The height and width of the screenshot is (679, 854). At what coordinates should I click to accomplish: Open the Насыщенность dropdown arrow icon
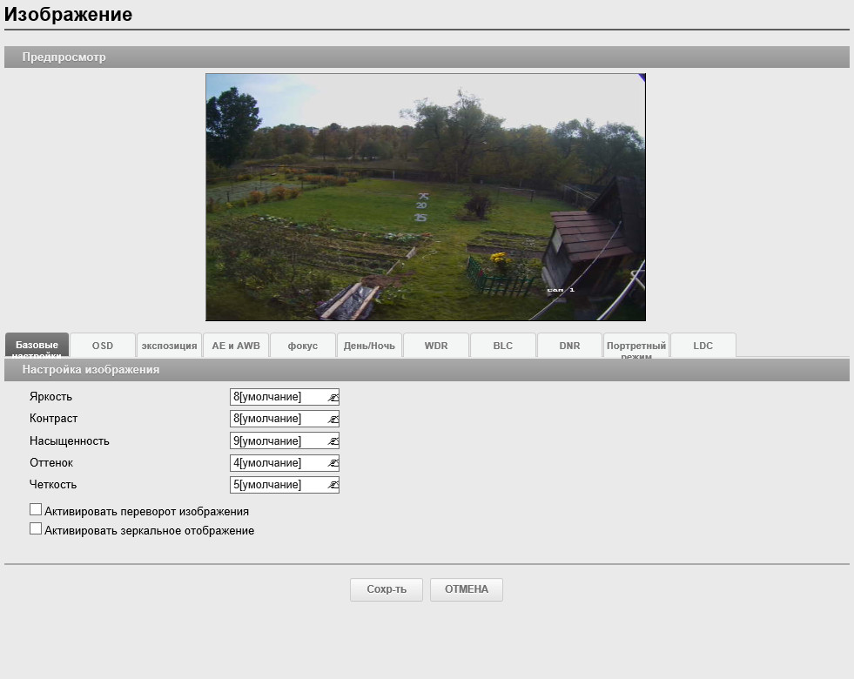(333, 441)
